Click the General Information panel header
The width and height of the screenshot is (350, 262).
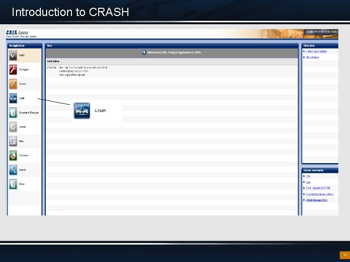(320, 170)
